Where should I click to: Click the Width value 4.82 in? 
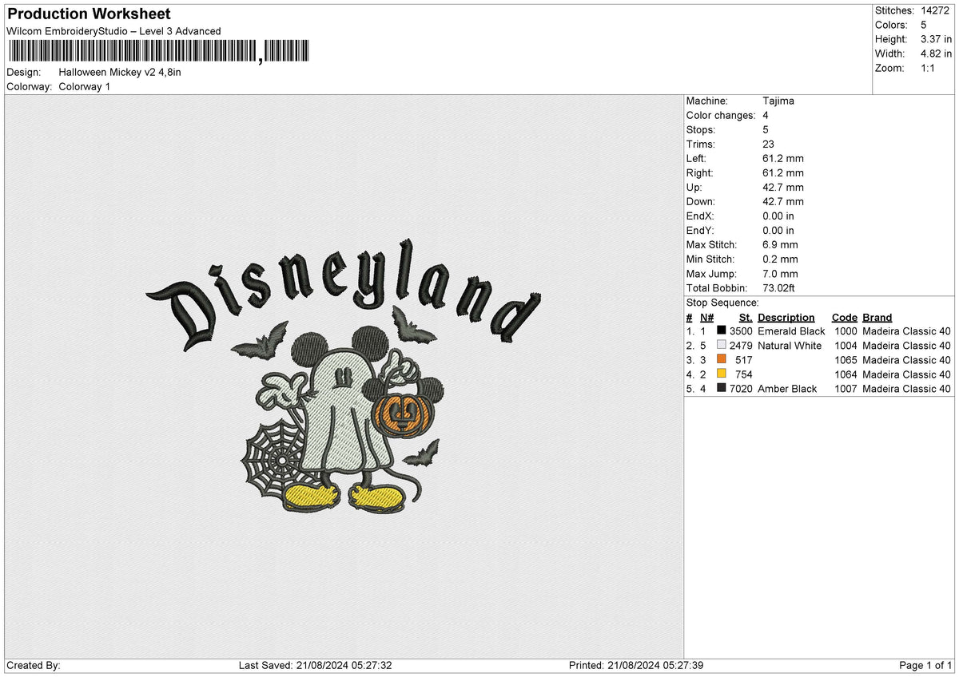pos(937,53)
